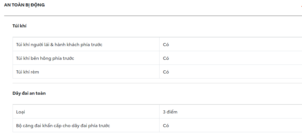Click Có value for emergency belt tensioner row
This screenshot has height=133, width=302.
coord(166,126)
